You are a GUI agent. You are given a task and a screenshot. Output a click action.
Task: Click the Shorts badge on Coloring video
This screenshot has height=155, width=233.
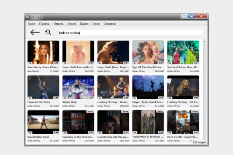90,112
